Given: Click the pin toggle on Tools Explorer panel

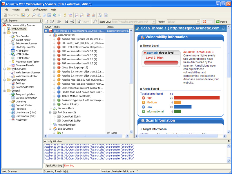Looking at the screenshot, I should point(40,21).
